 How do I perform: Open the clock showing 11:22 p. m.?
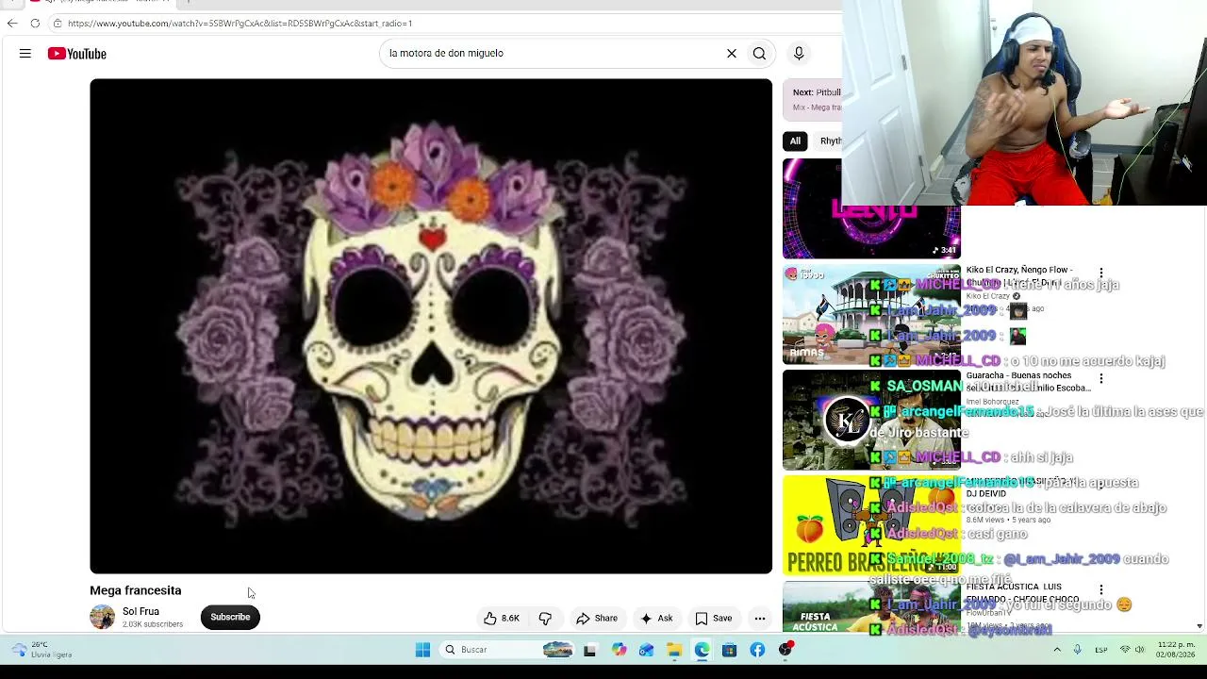(x=1175, y=650)
